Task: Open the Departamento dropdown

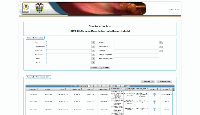Action: point(94,47)
